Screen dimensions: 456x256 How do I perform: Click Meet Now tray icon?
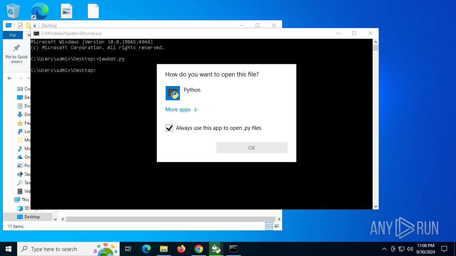coord(393,249)
